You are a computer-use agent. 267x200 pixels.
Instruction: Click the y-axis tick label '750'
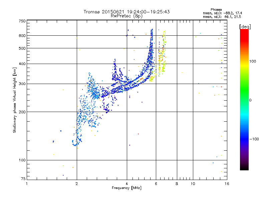[22, 21]
